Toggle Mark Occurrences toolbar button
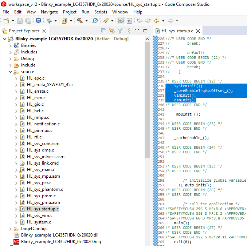The width and height of the screenshot is (247, 246). pyautogui.click(x=121, y=21)
